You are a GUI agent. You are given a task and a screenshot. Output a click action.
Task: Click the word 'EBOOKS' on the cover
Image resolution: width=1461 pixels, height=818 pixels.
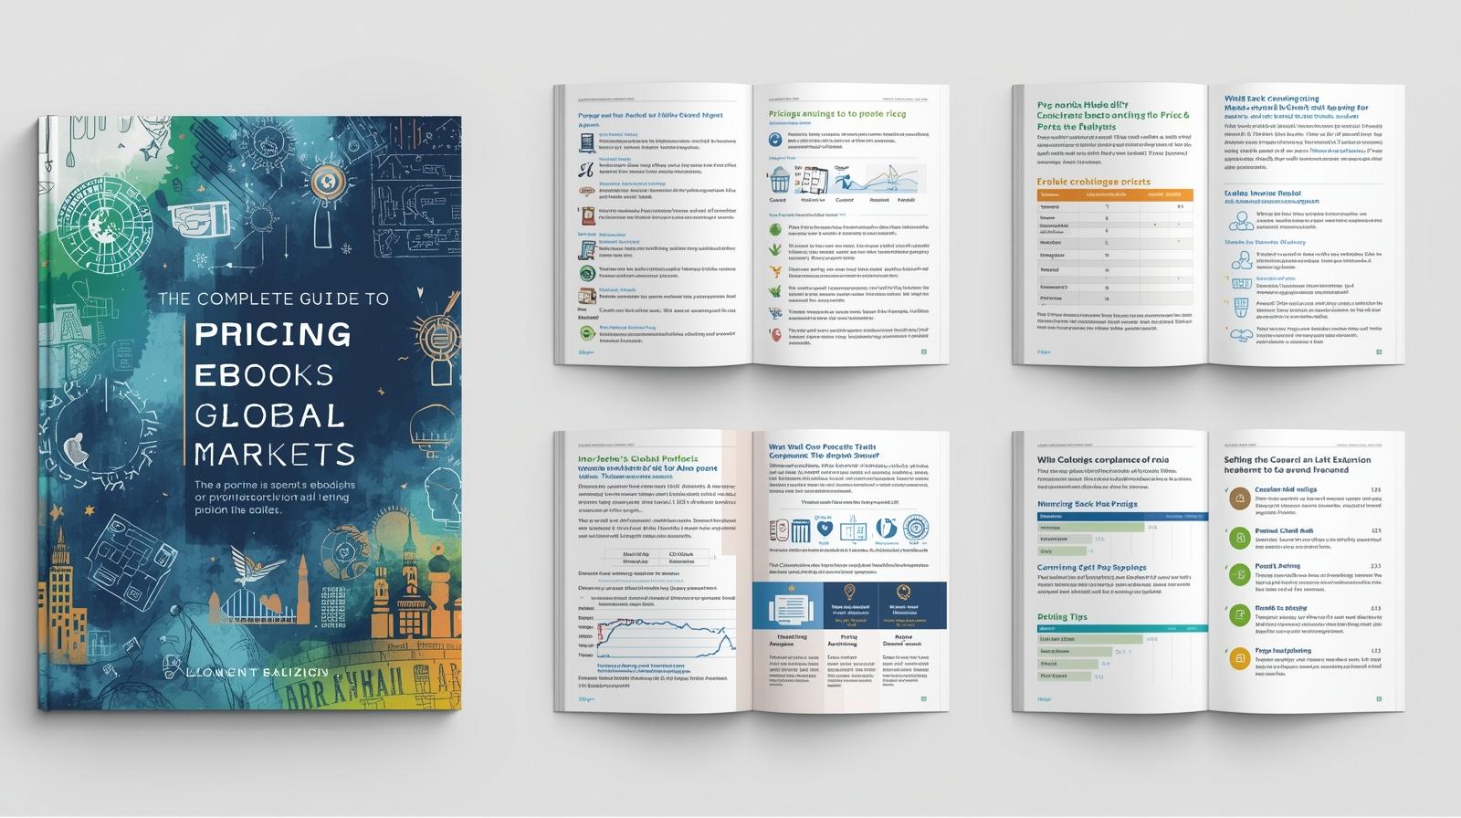(264, 374)
